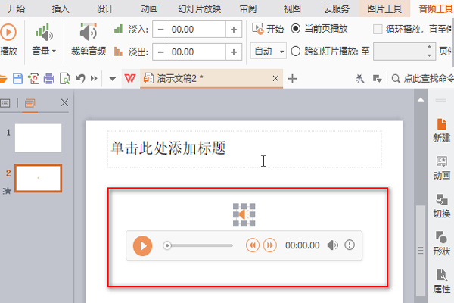The height and width of the screenshot is (303, 454).
Task: Increase page number with up spinner arrow
Action: [429, 47]
